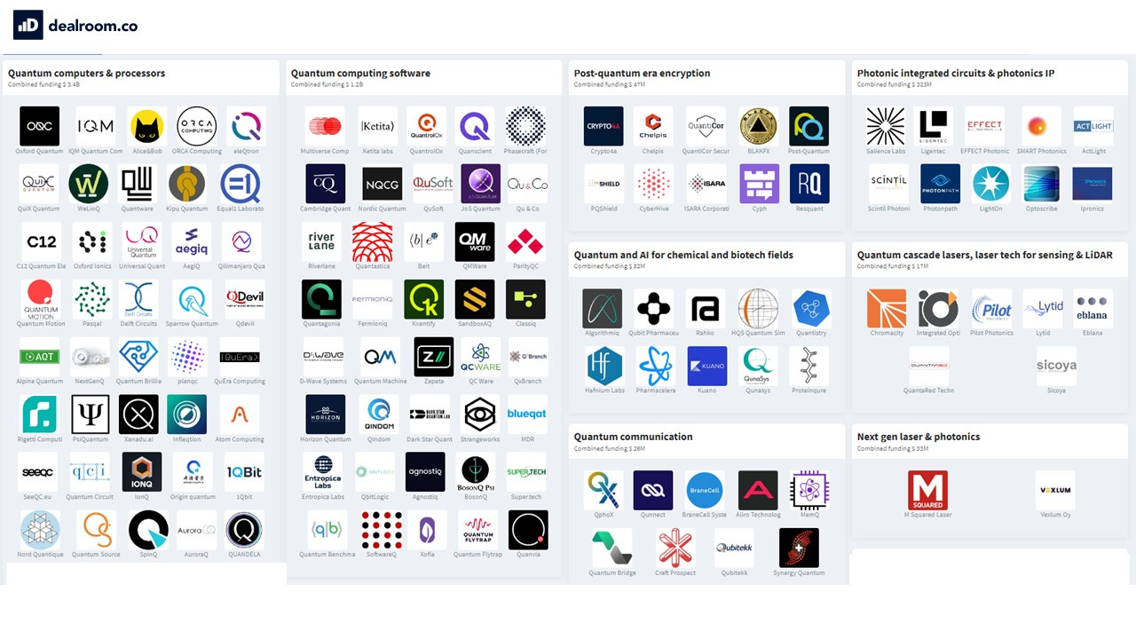Image resolution: width=1136 pixels, height=639 pixels.
Task: Select the 'Origin quantum' label text
Action: click(x=193, y=497)
